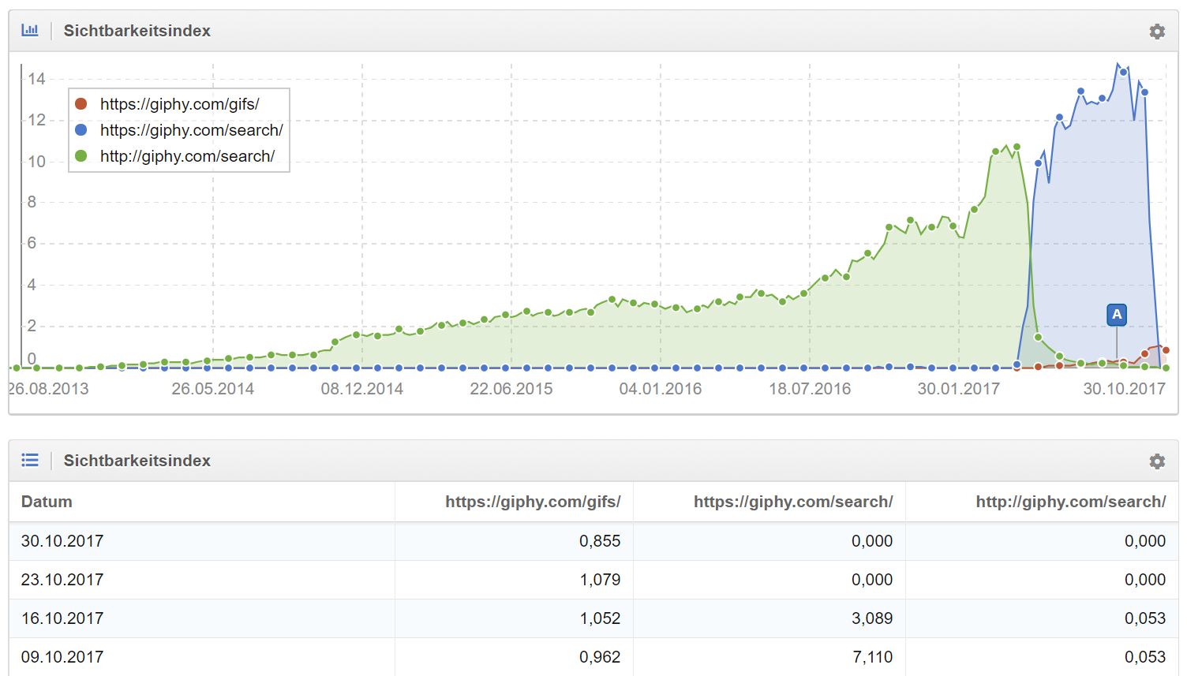Sort by the http://giphy.com/search/ table column

coord(1070,502)
